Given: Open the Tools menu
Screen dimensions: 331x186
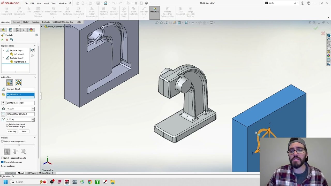Looking at the screenshot, I should pos(54,3).
